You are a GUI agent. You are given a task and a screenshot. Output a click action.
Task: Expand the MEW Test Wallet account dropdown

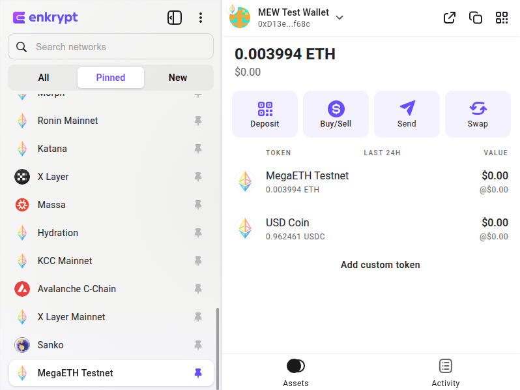(339, 18)
